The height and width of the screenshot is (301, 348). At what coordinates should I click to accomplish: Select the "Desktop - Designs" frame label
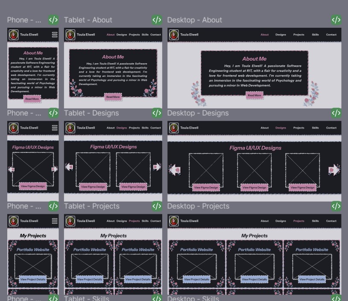(198, 113)
